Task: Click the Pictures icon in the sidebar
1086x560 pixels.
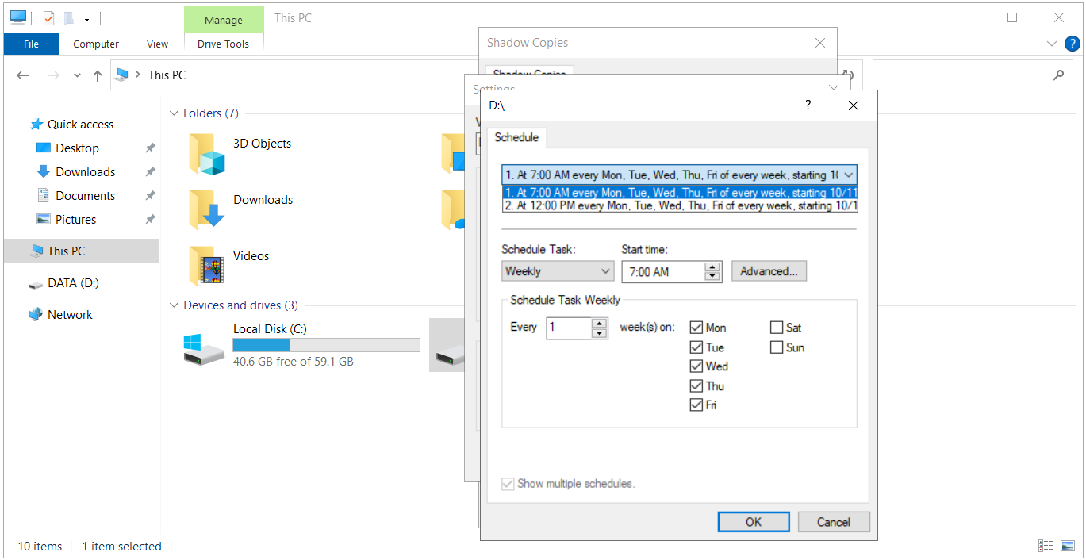Action: pyautogui.click(x=44, y=220)
